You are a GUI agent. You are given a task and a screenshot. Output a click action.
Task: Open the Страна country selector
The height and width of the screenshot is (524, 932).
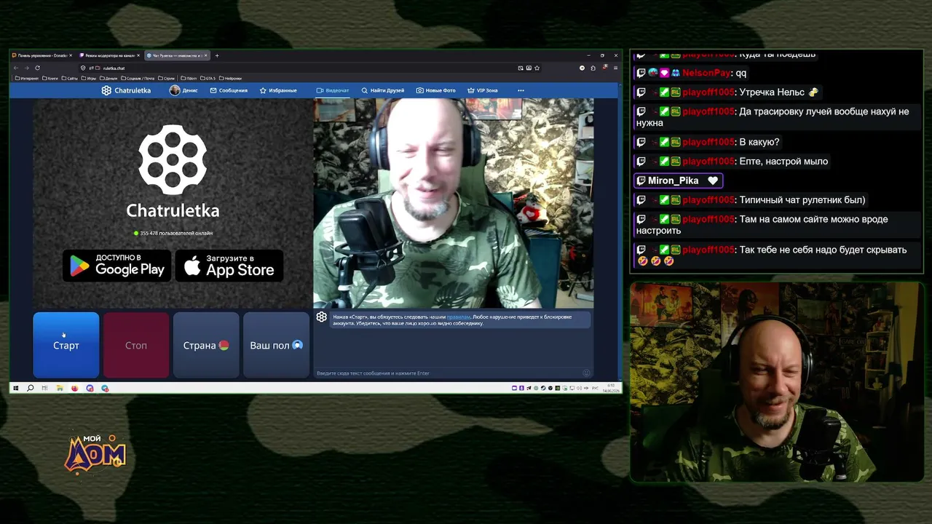point(206,345)
